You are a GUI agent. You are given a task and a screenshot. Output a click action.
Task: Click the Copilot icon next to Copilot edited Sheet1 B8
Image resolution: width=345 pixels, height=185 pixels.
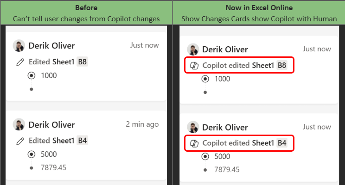(x=194, y=66)
